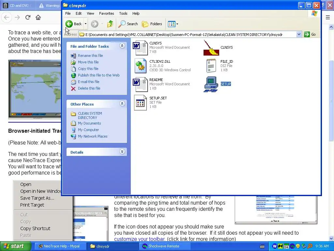Click Delete this file
Screen dimensions: 334x251
pyautogui.click(x=89, y=88)
